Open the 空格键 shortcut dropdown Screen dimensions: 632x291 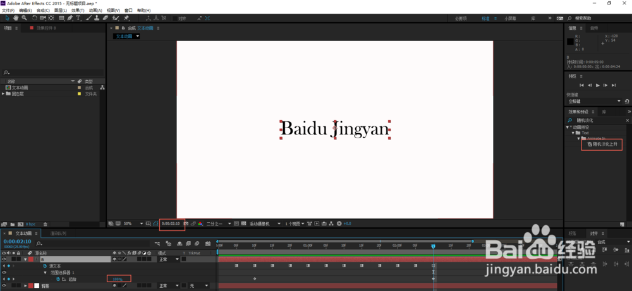(595, 101)
